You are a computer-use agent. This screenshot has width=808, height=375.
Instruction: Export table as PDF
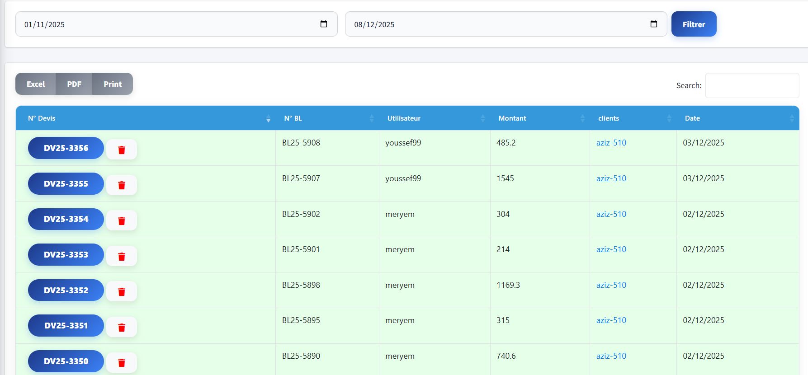(x=74, y=84)
